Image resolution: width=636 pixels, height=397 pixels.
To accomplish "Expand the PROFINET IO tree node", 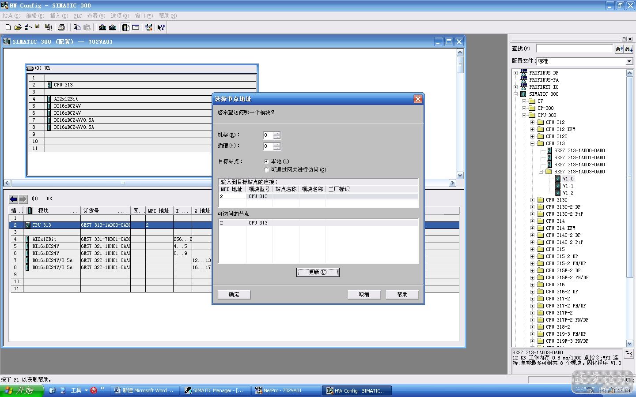I will [x=515, y=87].
